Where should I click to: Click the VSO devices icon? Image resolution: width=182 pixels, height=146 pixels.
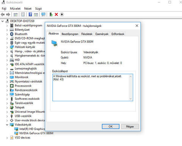point(12,138)
